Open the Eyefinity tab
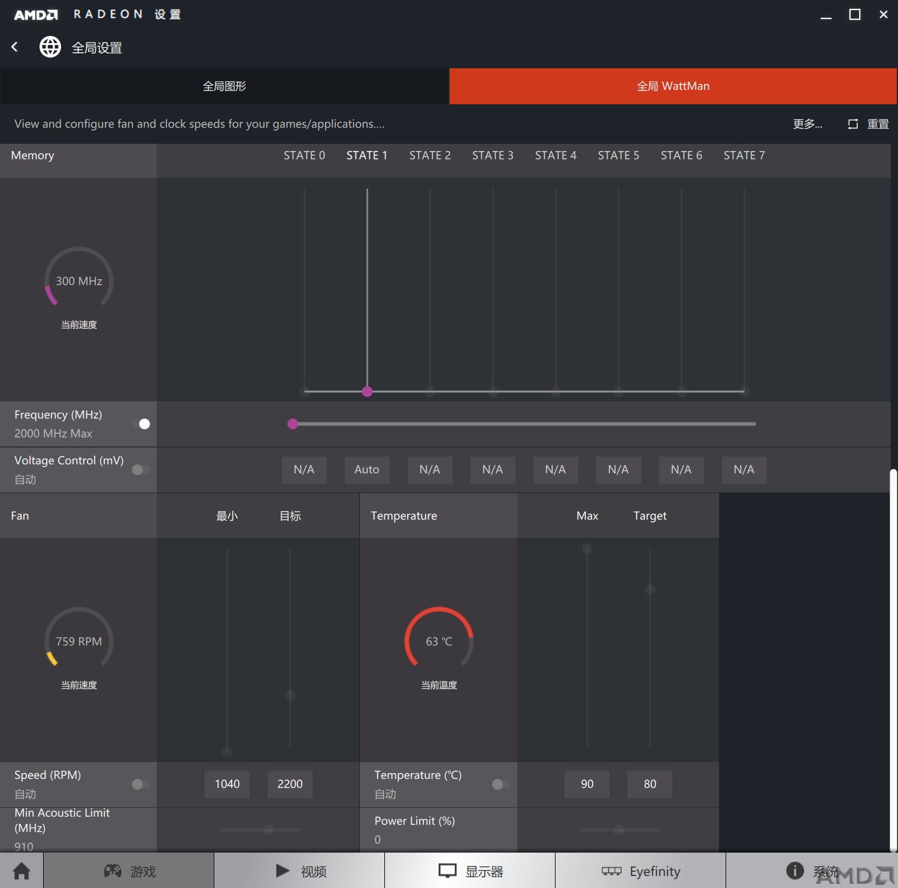This screenshot has width=898, height=888. [641, 871]
